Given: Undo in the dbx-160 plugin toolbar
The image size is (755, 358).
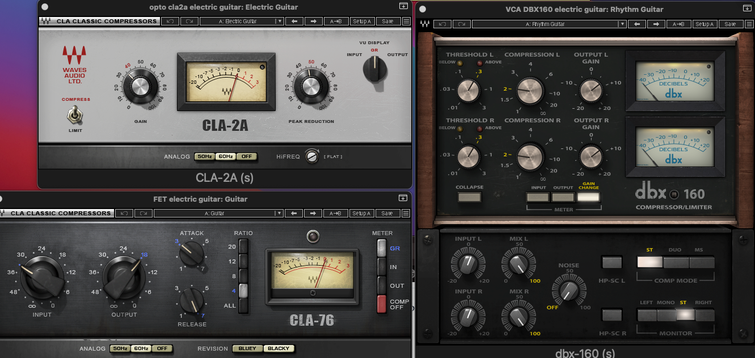Looking at the screenshot, I should point(442,24).
